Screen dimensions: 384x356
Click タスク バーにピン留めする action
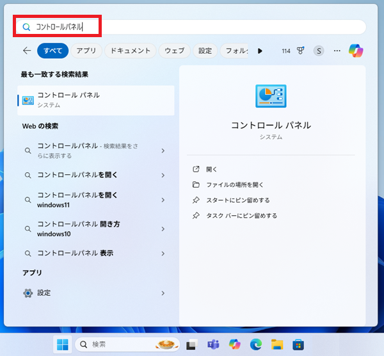(241, 216)
